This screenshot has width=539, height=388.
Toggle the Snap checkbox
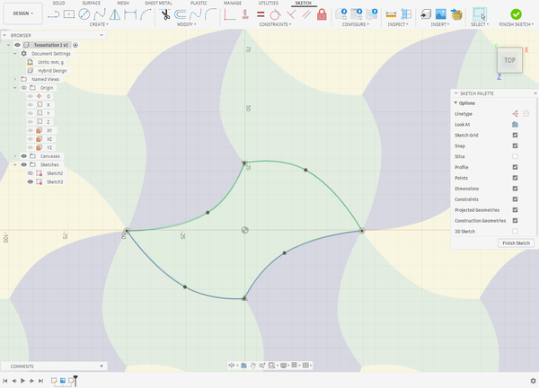(x=515, y=145)
